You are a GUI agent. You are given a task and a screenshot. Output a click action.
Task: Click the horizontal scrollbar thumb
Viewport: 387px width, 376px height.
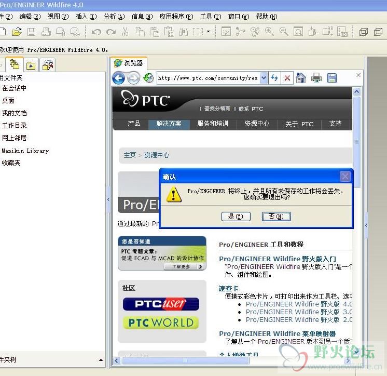click(185, 361)
